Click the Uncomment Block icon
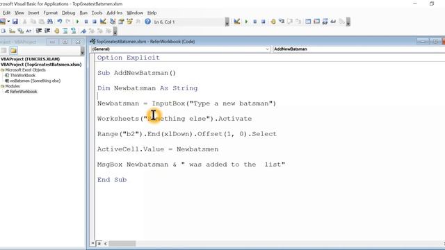This screenshot has width=445, height=250. (x=74, y=31)
